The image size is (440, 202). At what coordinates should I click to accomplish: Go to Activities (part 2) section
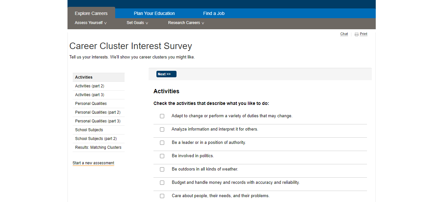tap(90, 86)
